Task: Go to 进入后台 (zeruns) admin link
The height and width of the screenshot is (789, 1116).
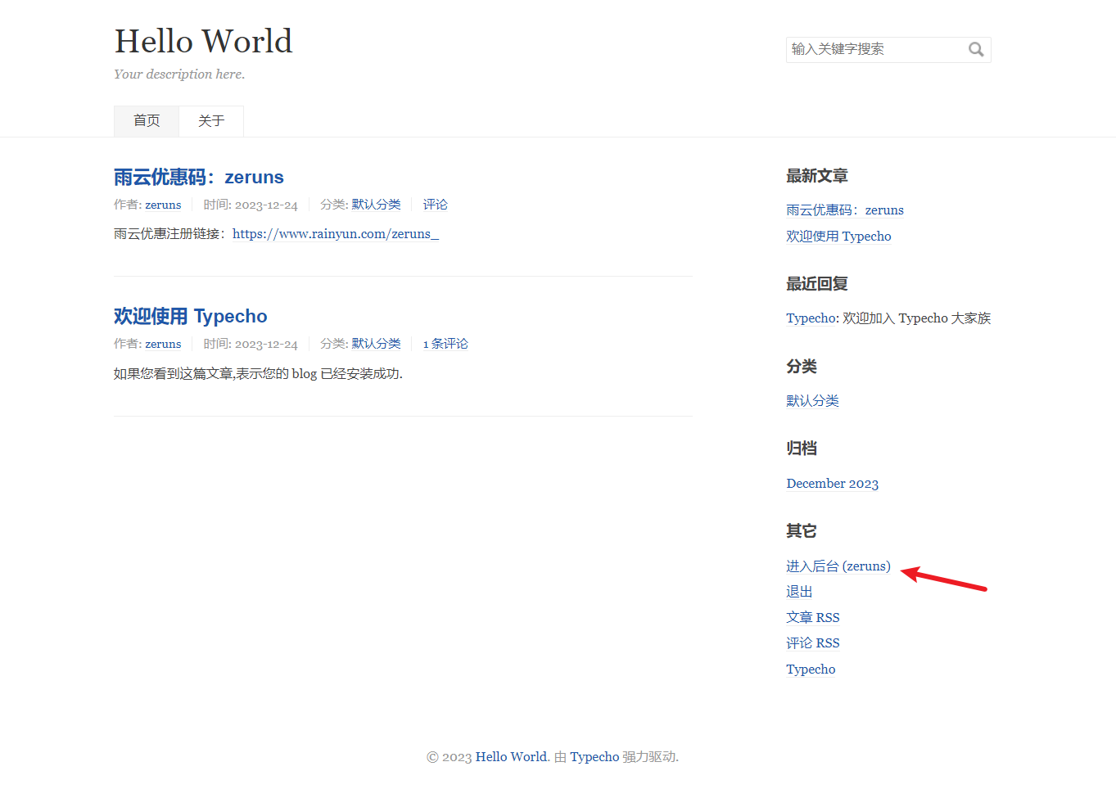Action: (838, 566)
